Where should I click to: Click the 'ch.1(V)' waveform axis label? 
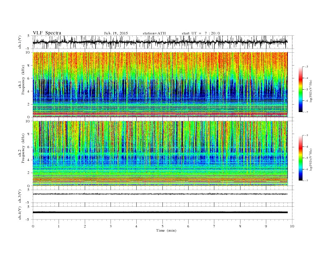[20, 42]
